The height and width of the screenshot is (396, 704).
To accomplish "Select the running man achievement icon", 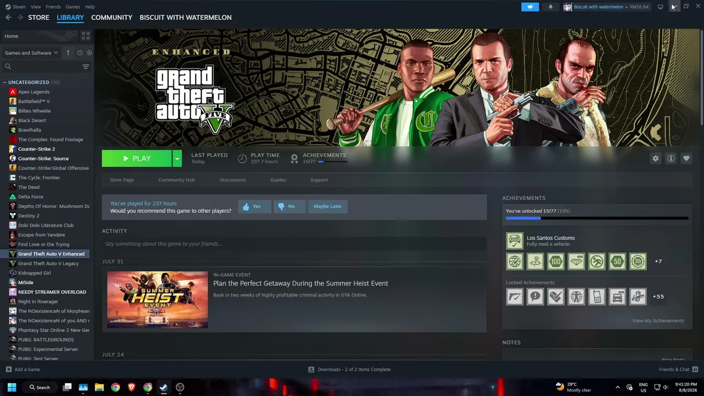I will click(597, 261).
